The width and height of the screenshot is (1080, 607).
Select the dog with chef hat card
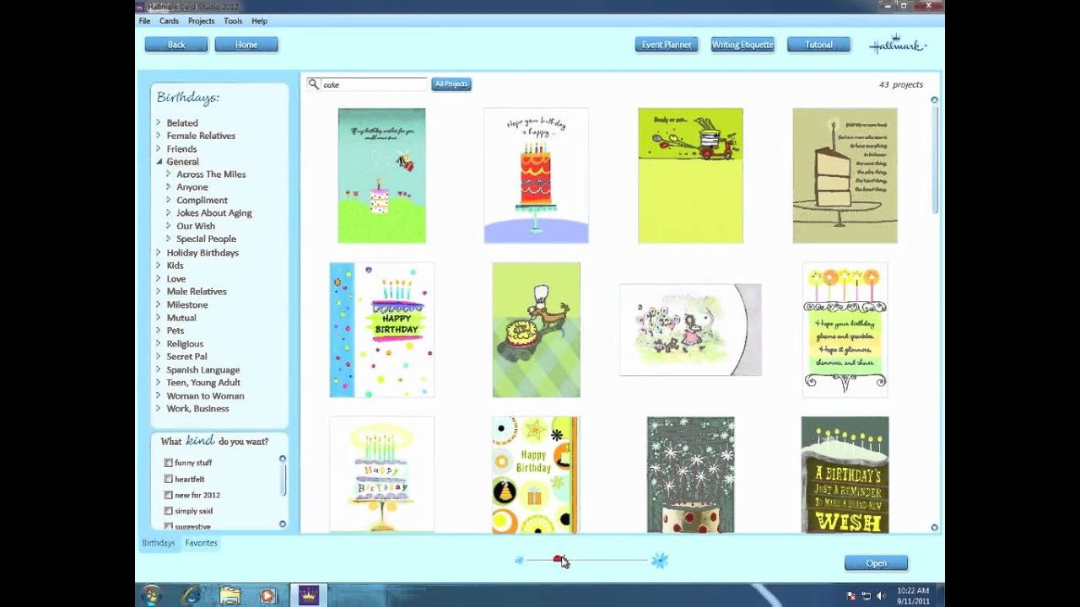(536, 330)
